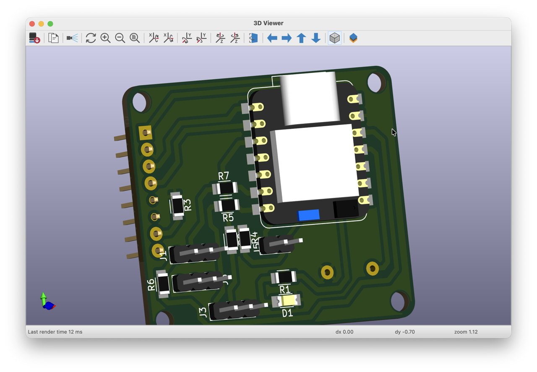Viewport: 537px width, 372px height.
Task: Rotate Y clockwise
Action: click(187, 38)
